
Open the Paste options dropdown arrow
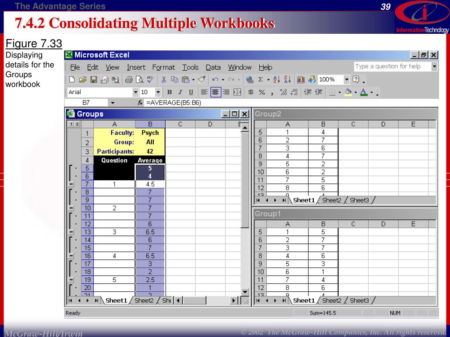[x=193, y=80]
